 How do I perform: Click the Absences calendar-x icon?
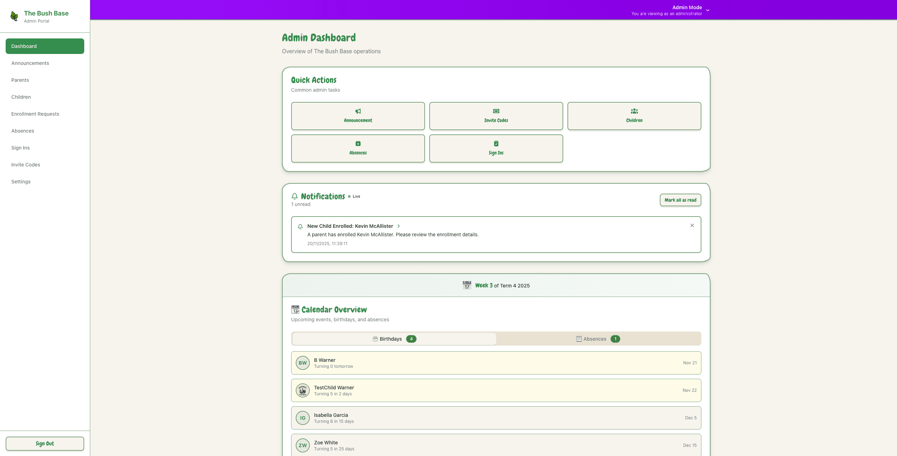point(358,144)
